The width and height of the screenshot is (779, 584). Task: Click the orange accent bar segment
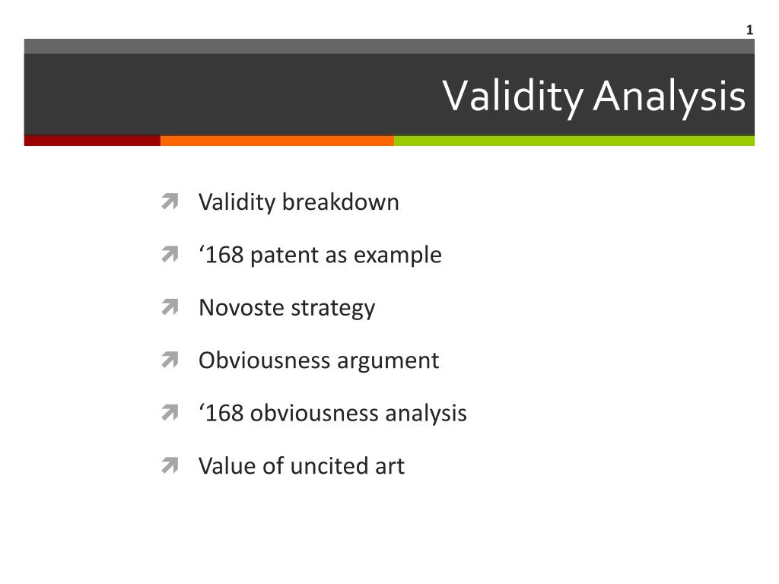tap(277, 141)
